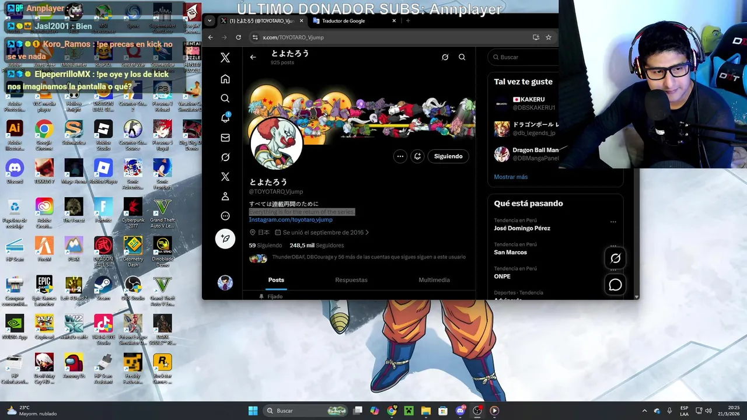Open Notifications bell in X sidebar

click(225, 118)
